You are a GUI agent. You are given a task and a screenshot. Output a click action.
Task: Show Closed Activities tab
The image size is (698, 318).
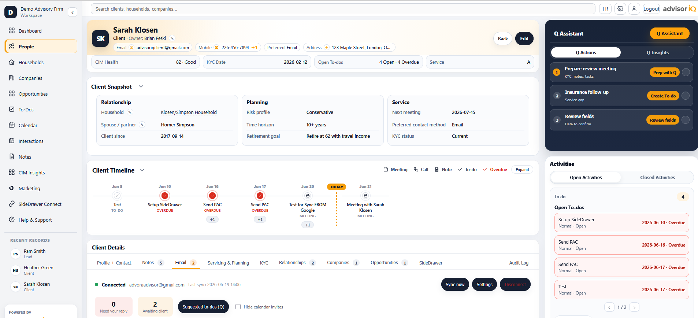click(x=657, y=178)
